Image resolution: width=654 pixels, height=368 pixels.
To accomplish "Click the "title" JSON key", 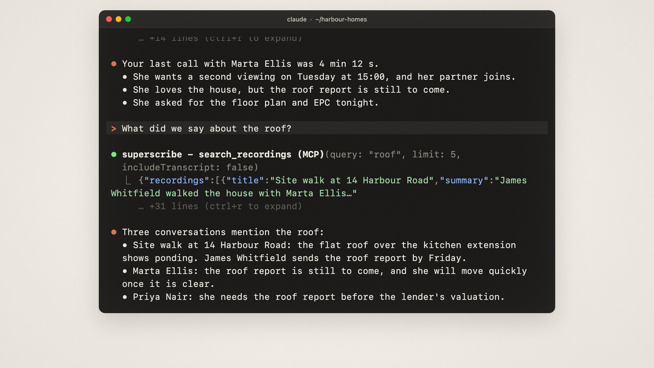I will point(248,180).
